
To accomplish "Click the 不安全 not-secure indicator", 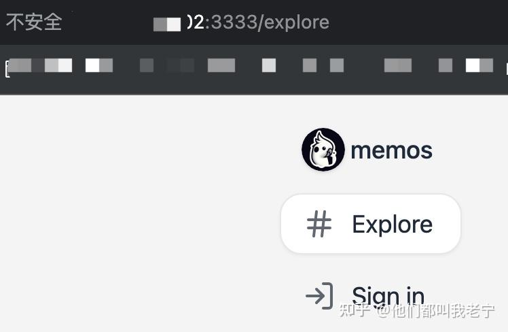I will point(34,22).
